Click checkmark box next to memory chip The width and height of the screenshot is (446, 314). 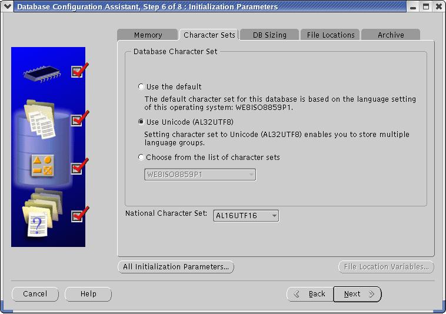(x=76, y=72)
